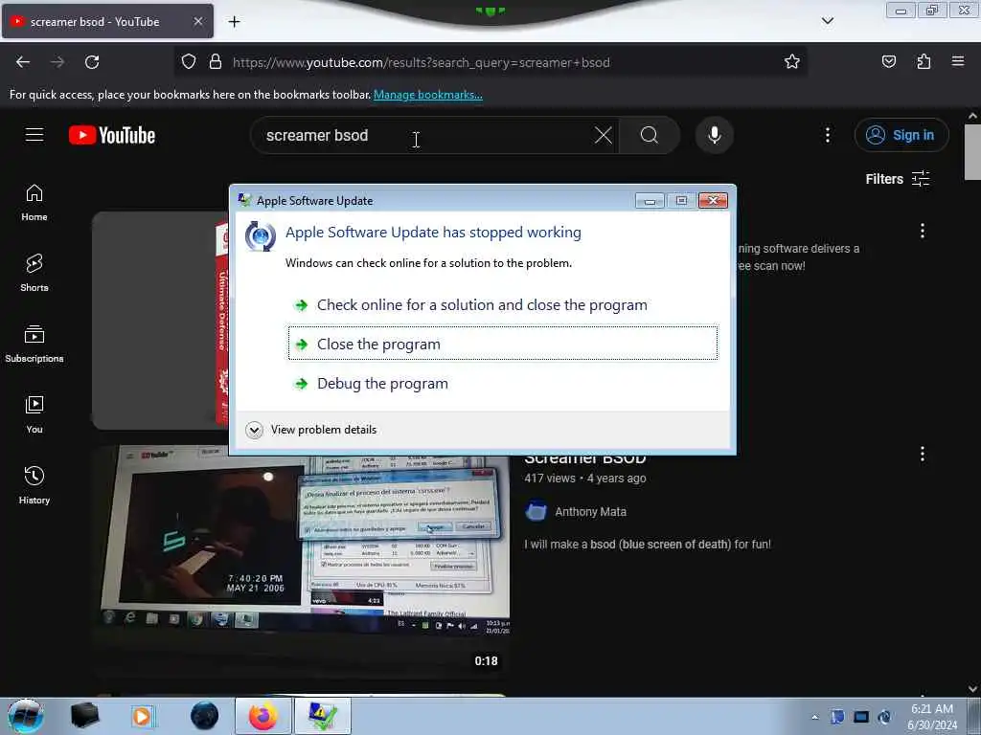Show hidden tray icons arrow
981x735 pixels.
814,717
